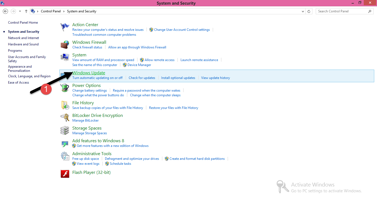Open the recent locations dropdown arrow
This screenshot has height=203, width=377.
pos(20,11)
